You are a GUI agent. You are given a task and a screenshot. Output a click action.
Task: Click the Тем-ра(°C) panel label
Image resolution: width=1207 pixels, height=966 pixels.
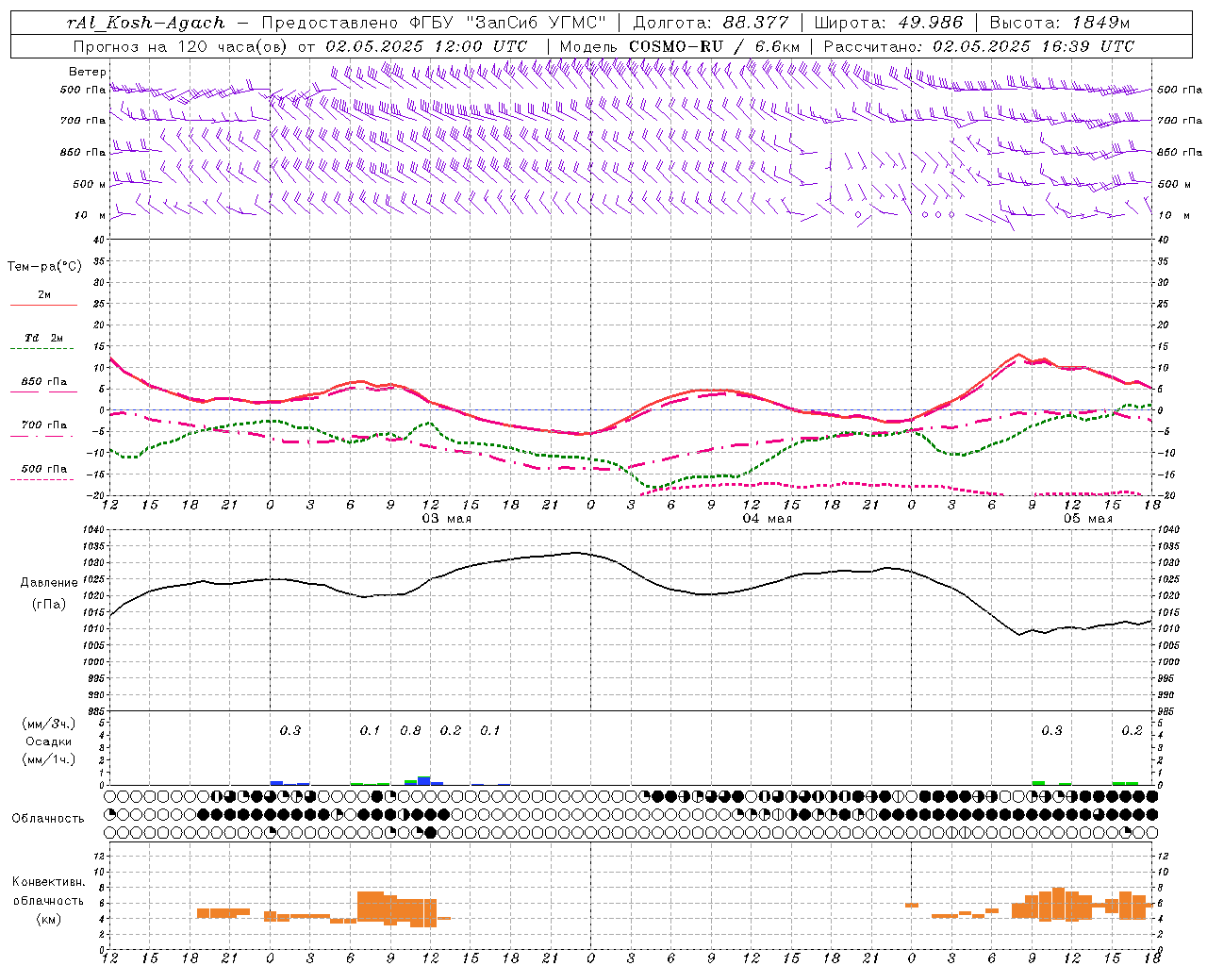[44, 267]
